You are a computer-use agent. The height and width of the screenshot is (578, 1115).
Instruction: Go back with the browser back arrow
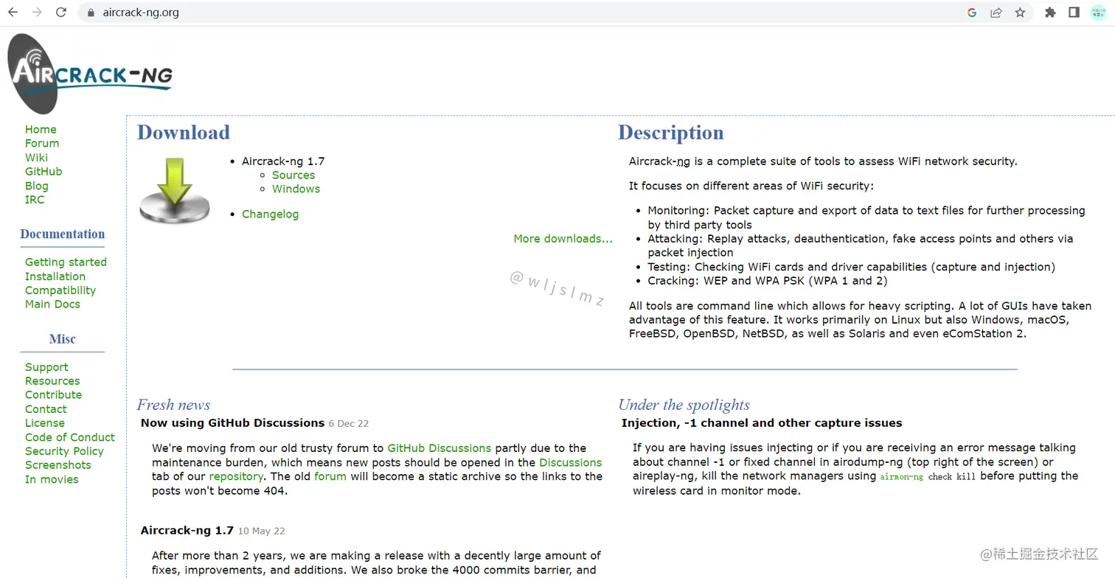(13, 13)
